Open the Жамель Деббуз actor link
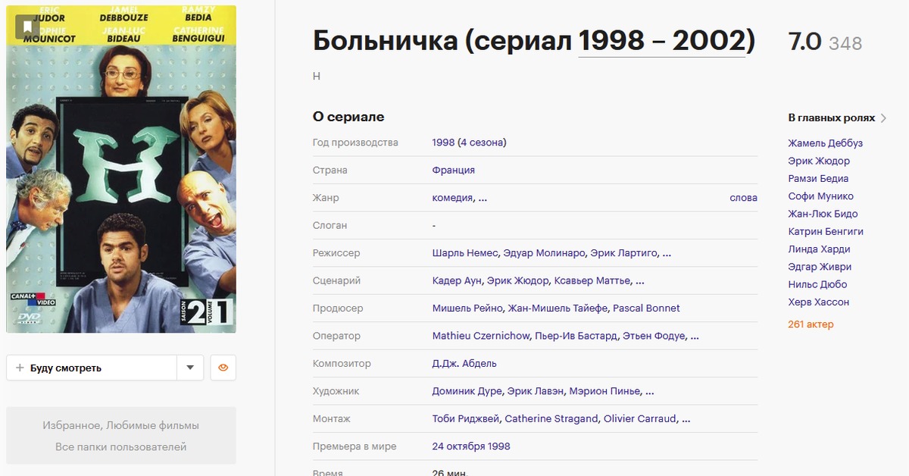 pyautogui.click(x=825, y=143)
